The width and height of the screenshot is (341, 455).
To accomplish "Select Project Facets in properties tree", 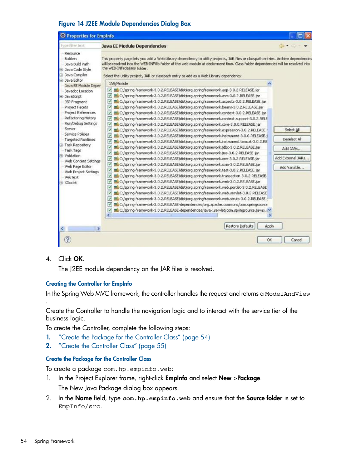I will pos(76,107).
